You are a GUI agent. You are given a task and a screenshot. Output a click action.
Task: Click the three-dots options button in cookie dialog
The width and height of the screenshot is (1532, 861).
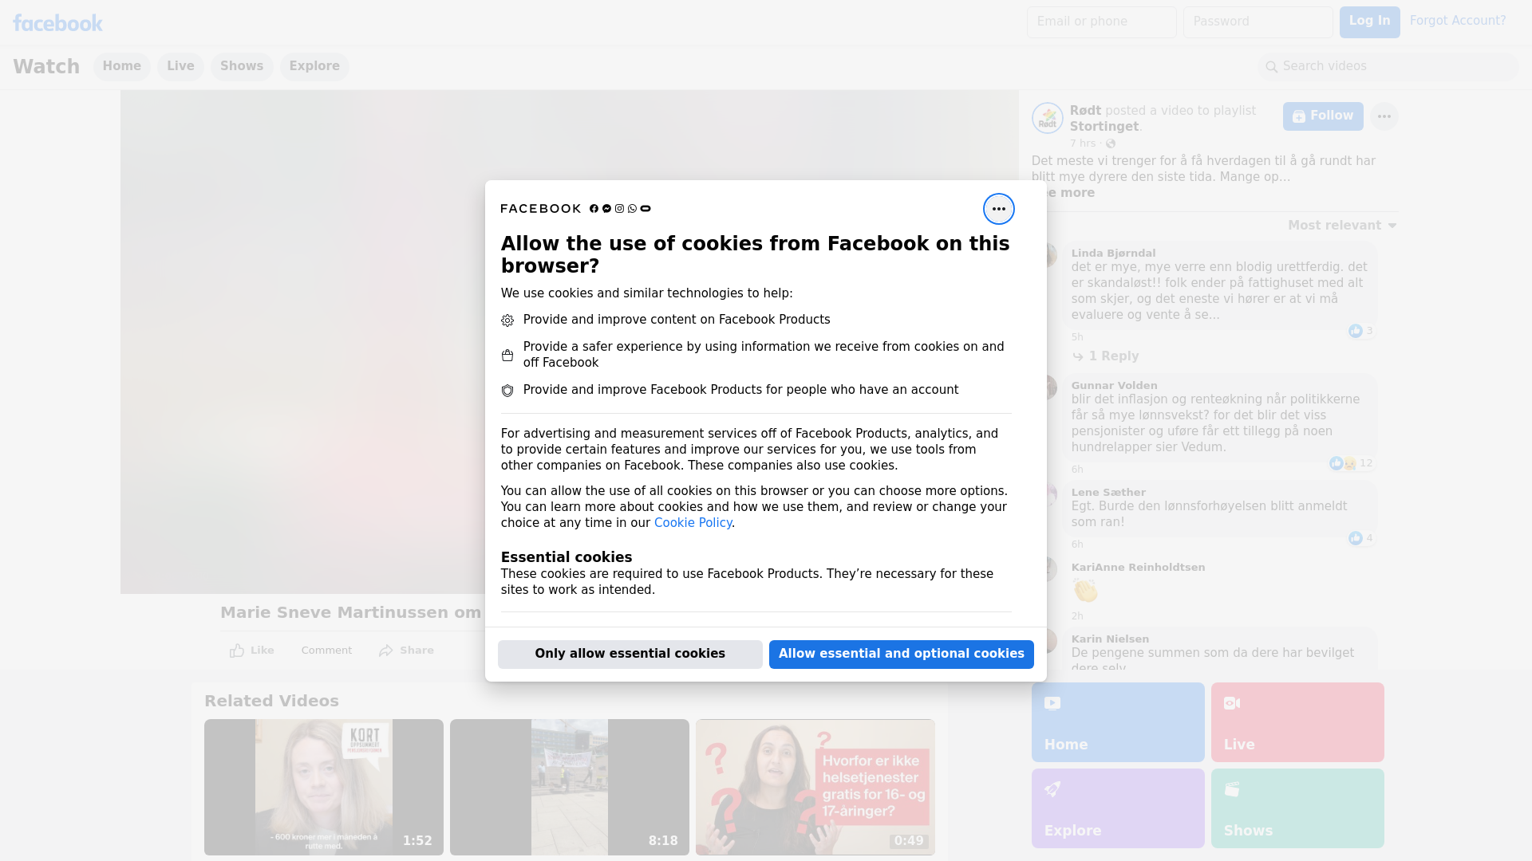[998, 209]
